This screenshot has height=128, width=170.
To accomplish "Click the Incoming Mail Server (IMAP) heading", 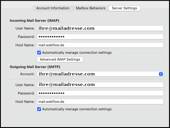I will click(x=34, y=21).
